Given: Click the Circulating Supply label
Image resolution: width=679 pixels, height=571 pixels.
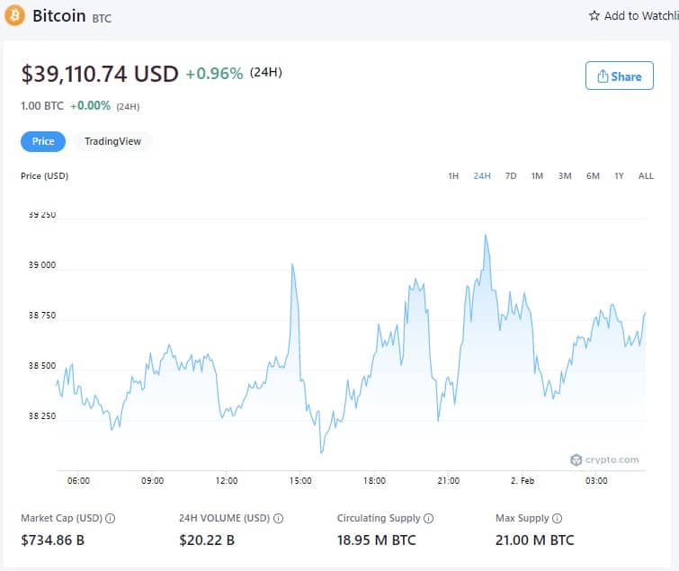Looking at the screenshot, I should [x=379, y=518].
